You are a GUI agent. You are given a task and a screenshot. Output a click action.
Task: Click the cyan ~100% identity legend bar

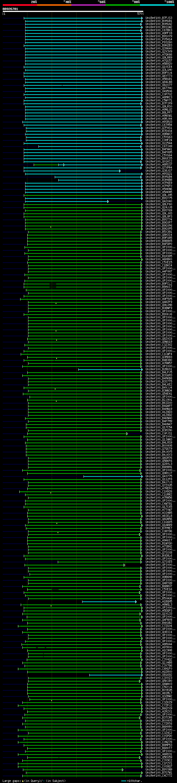157,5
